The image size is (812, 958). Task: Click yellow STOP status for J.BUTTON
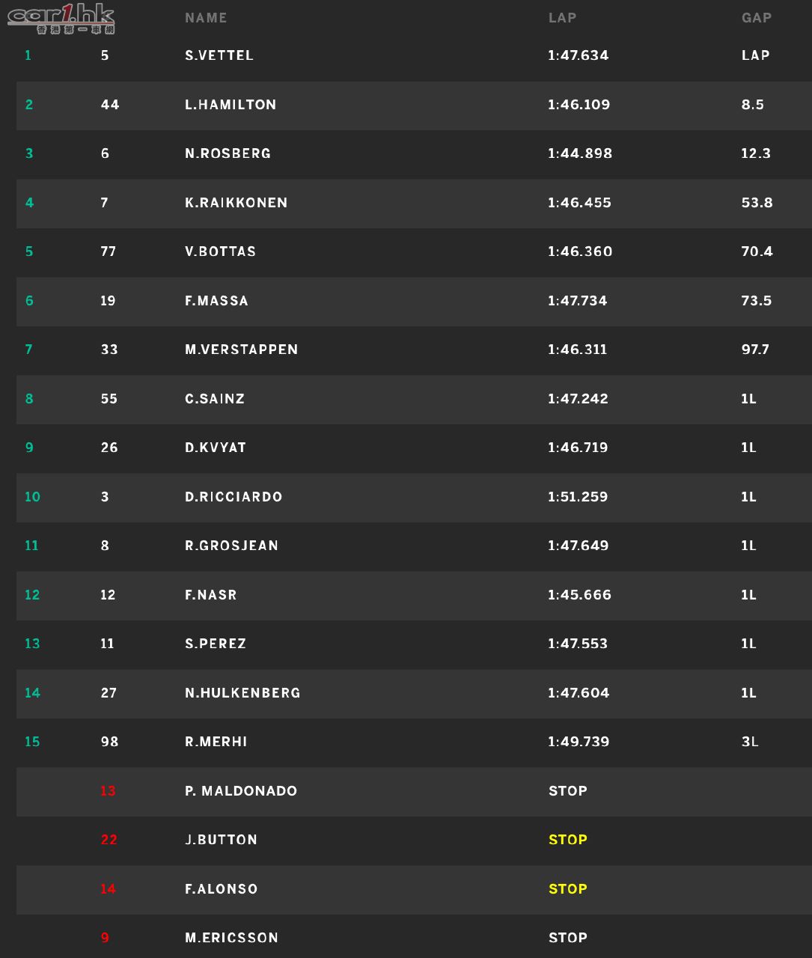click(568, 840)
